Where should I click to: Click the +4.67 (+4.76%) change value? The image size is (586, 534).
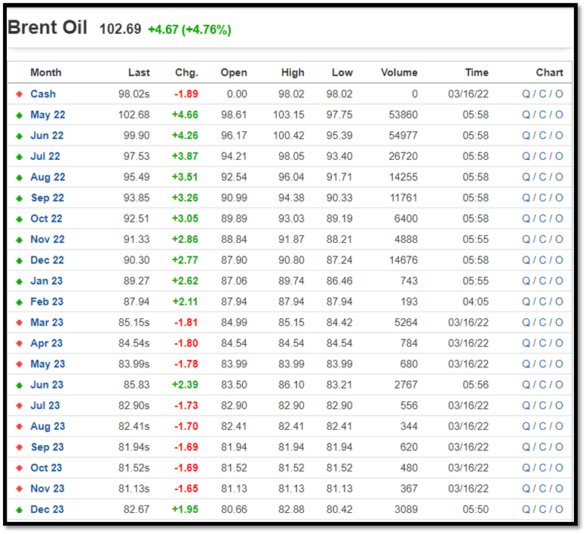point(190,29)
